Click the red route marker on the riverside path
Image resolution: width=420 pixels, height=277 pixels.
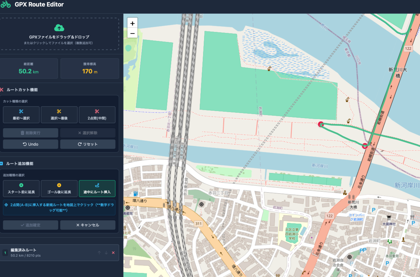point(321,124)
